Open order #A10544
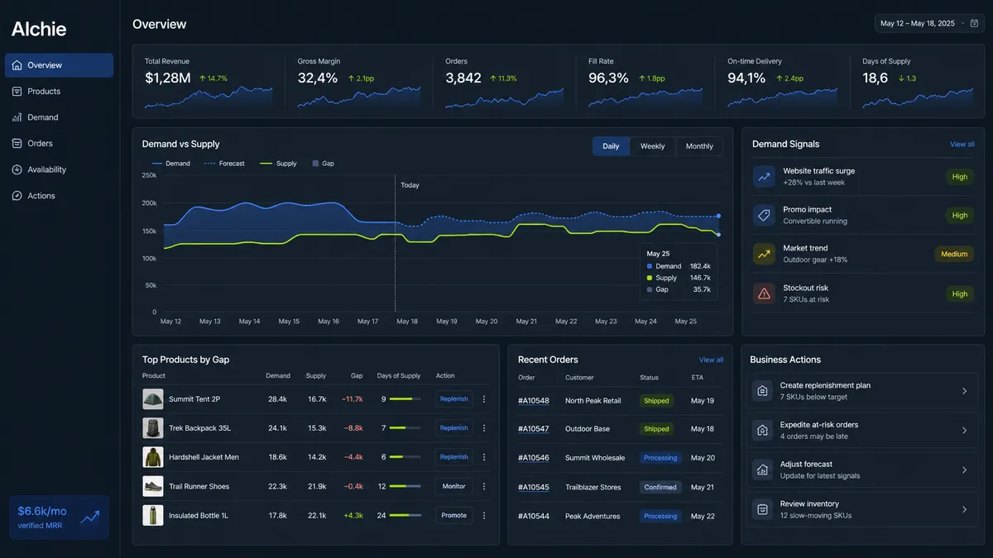The image size is (993, 558). pyautogui.click(x=534, y=517)
